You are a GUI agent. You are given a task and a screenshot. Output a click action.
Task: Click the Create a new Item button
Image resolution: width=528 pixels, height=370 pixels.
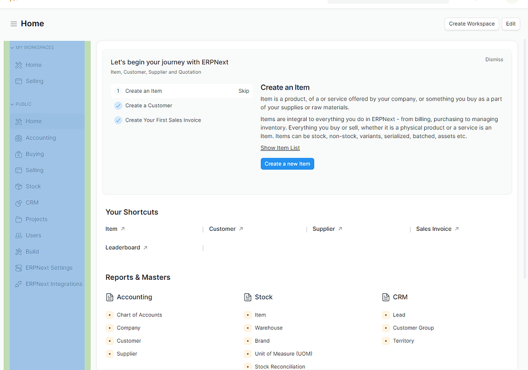pyautogui.click(x=287, y=163)
